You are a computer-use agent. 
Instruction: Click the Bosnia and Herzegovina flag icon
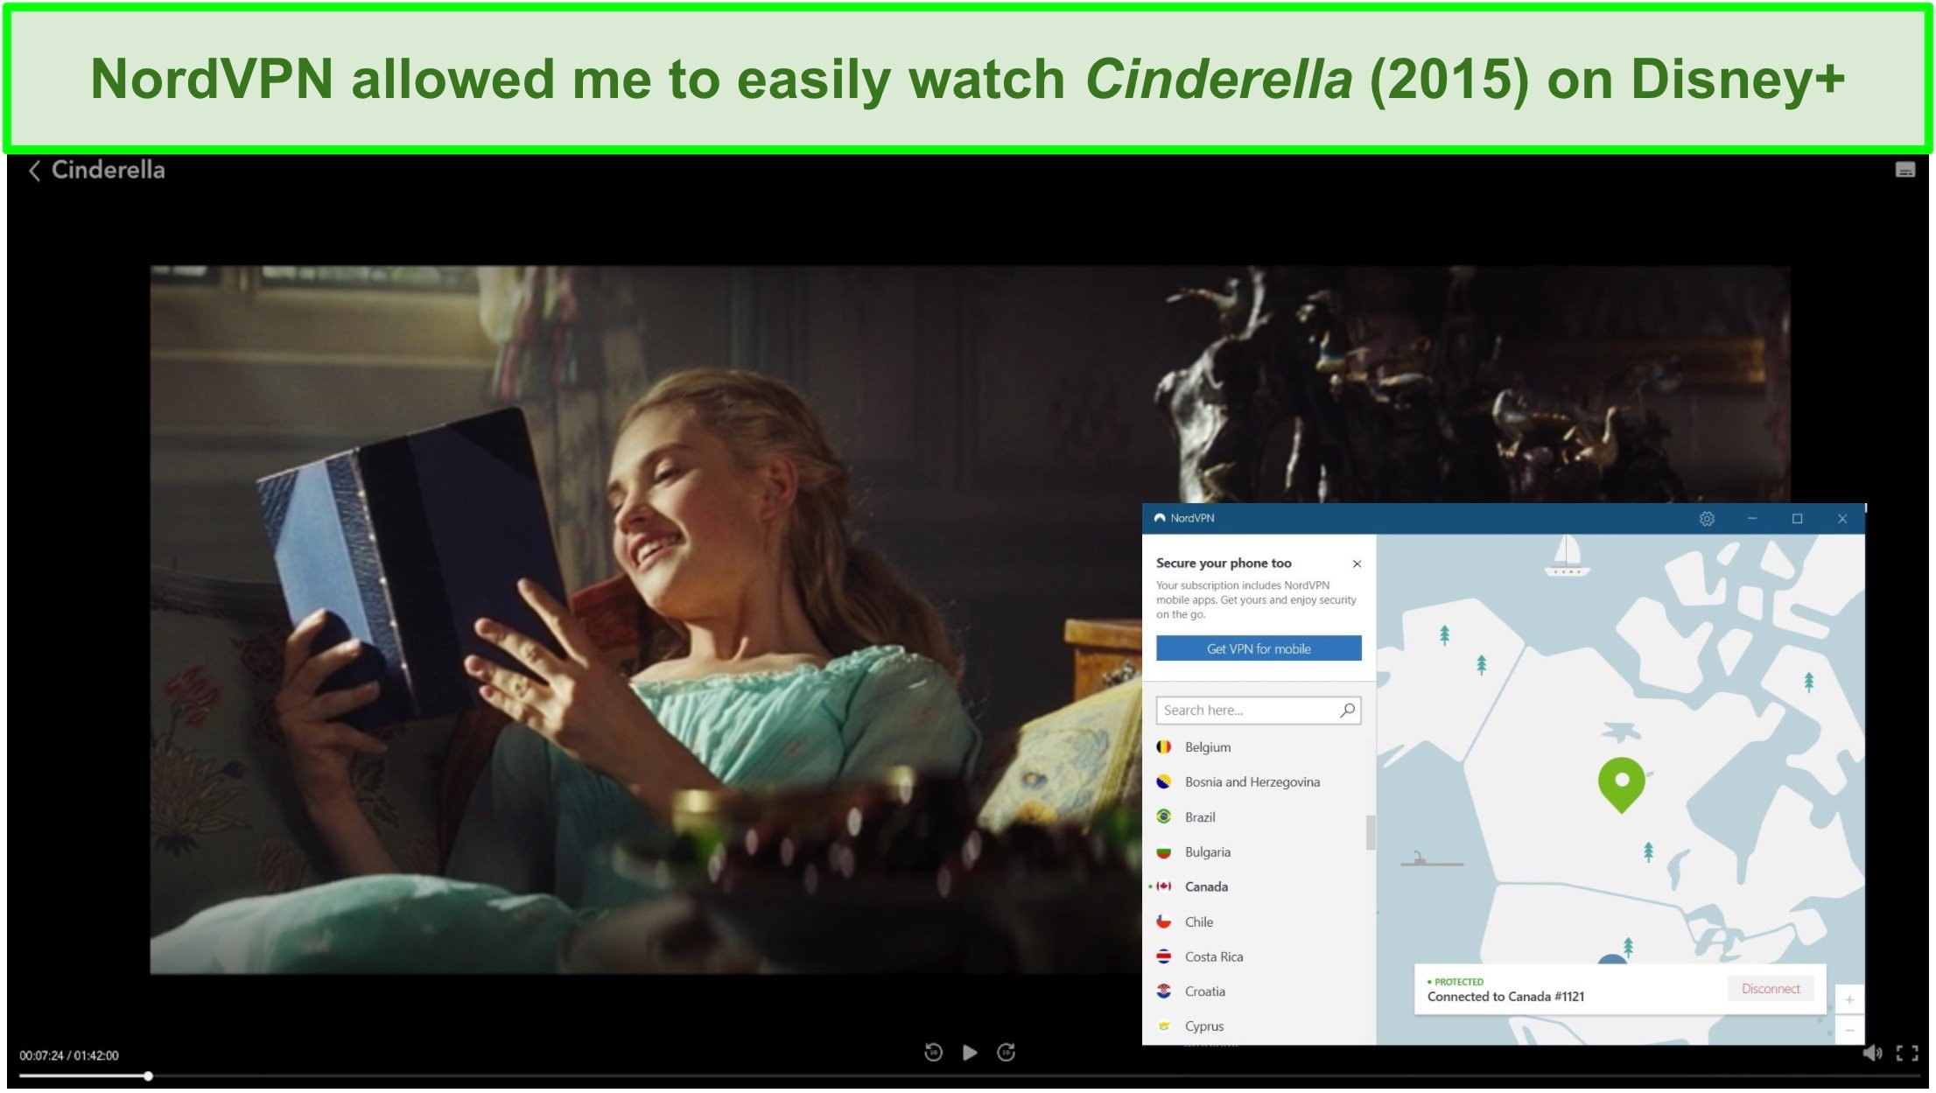click(1164, 782)
